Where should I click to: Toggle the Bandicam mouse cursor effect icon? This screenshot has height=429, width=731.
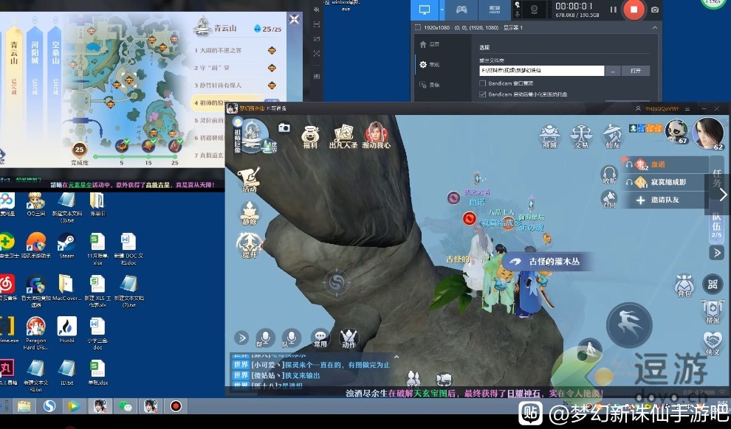517,4
